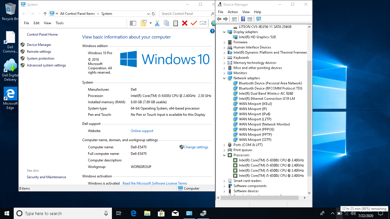Click the Task View taskbar icon

click(x=119, y=213)
